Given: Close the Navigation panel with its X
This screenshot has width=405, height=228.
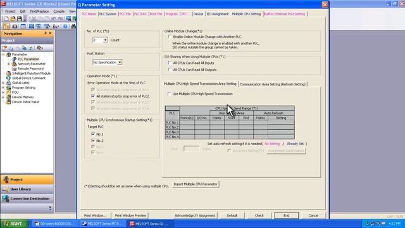Looking at the screenshot, I should [x=50, y=33].
